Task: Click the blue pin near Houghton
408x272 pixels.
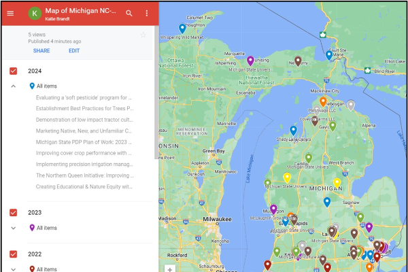Action: pos(182,29)
